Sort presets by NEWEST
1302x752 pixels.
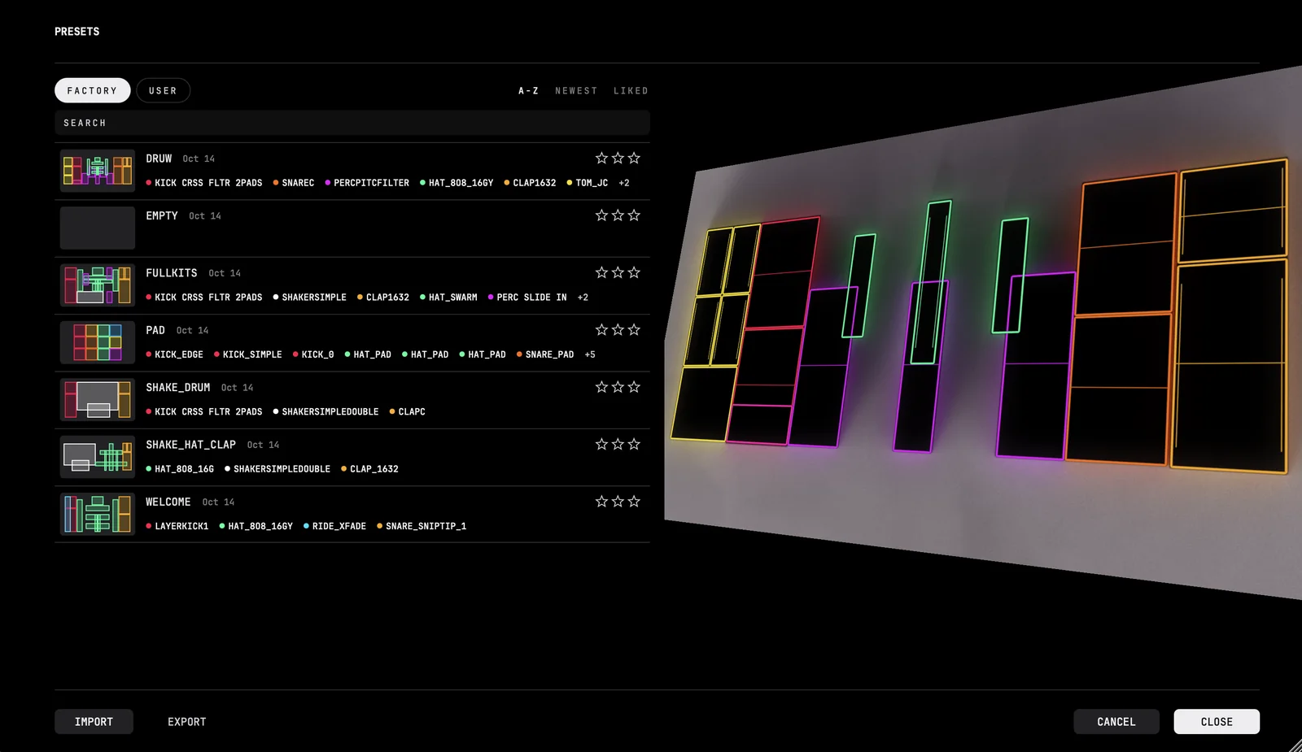576,91
